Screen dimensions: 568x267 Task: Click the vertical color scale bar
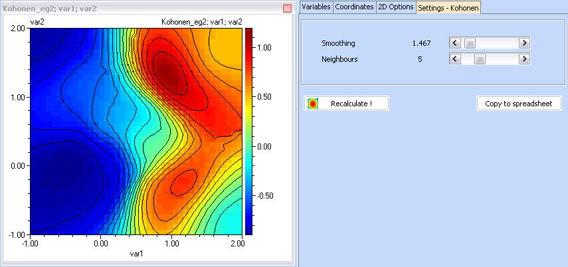pyautogui.click(x=249, y=131)
